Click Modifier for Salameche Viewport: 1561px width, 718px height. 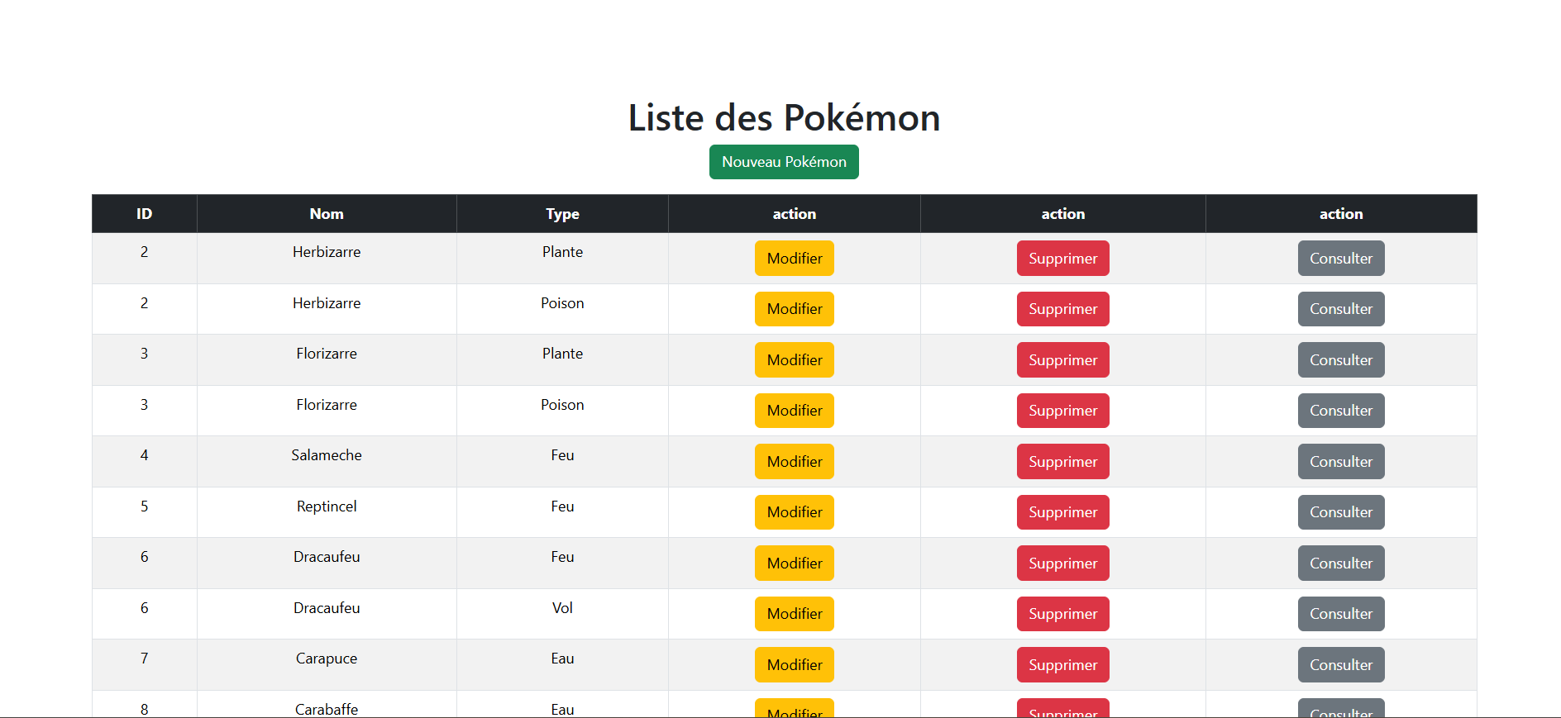794,462
